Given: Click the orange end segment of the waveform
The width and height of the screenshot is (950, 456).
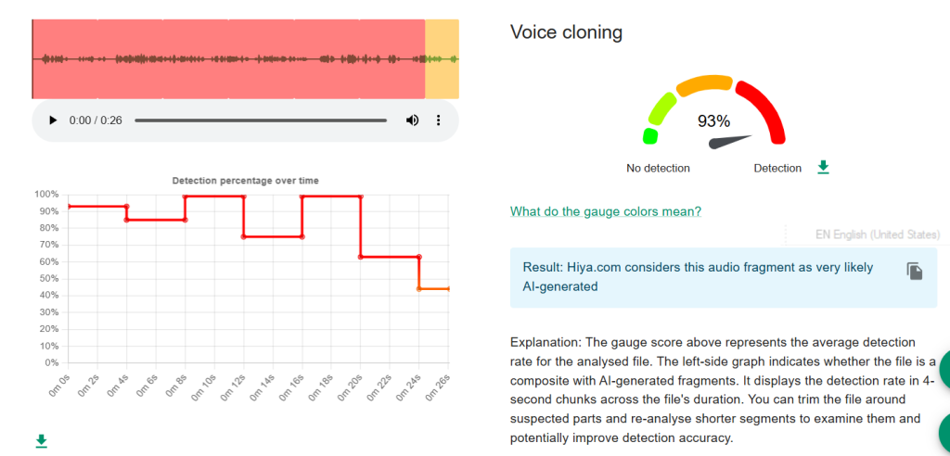Looking at the screenshot, I should pos(442,58).
